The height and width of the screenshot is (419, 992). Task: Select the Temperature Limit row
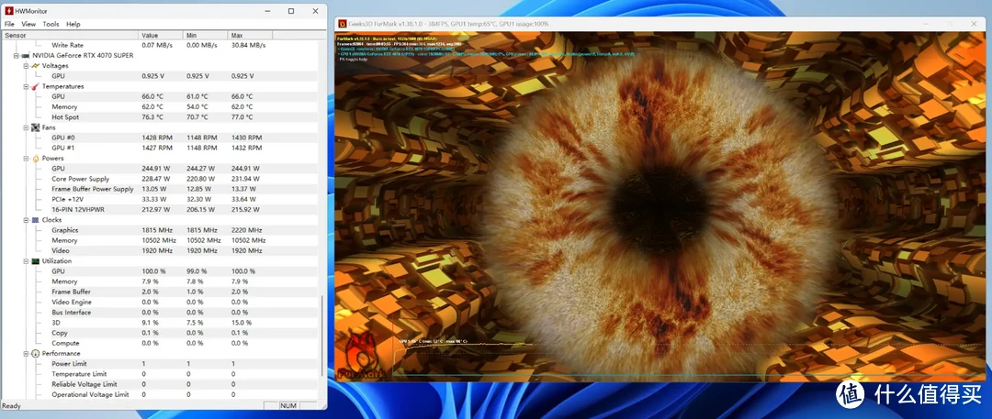point(162,374)
